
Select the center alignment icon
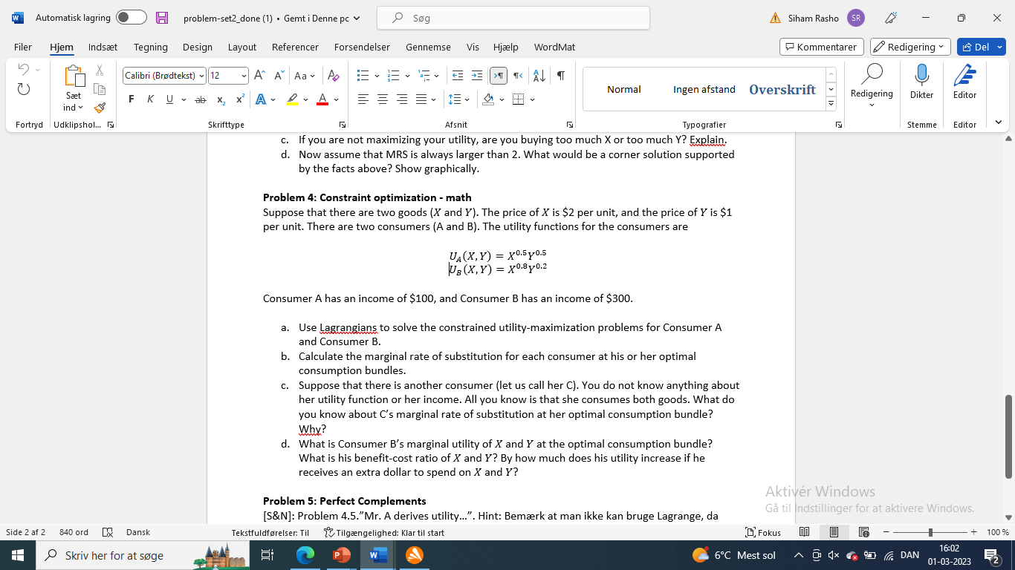point(383,99)
